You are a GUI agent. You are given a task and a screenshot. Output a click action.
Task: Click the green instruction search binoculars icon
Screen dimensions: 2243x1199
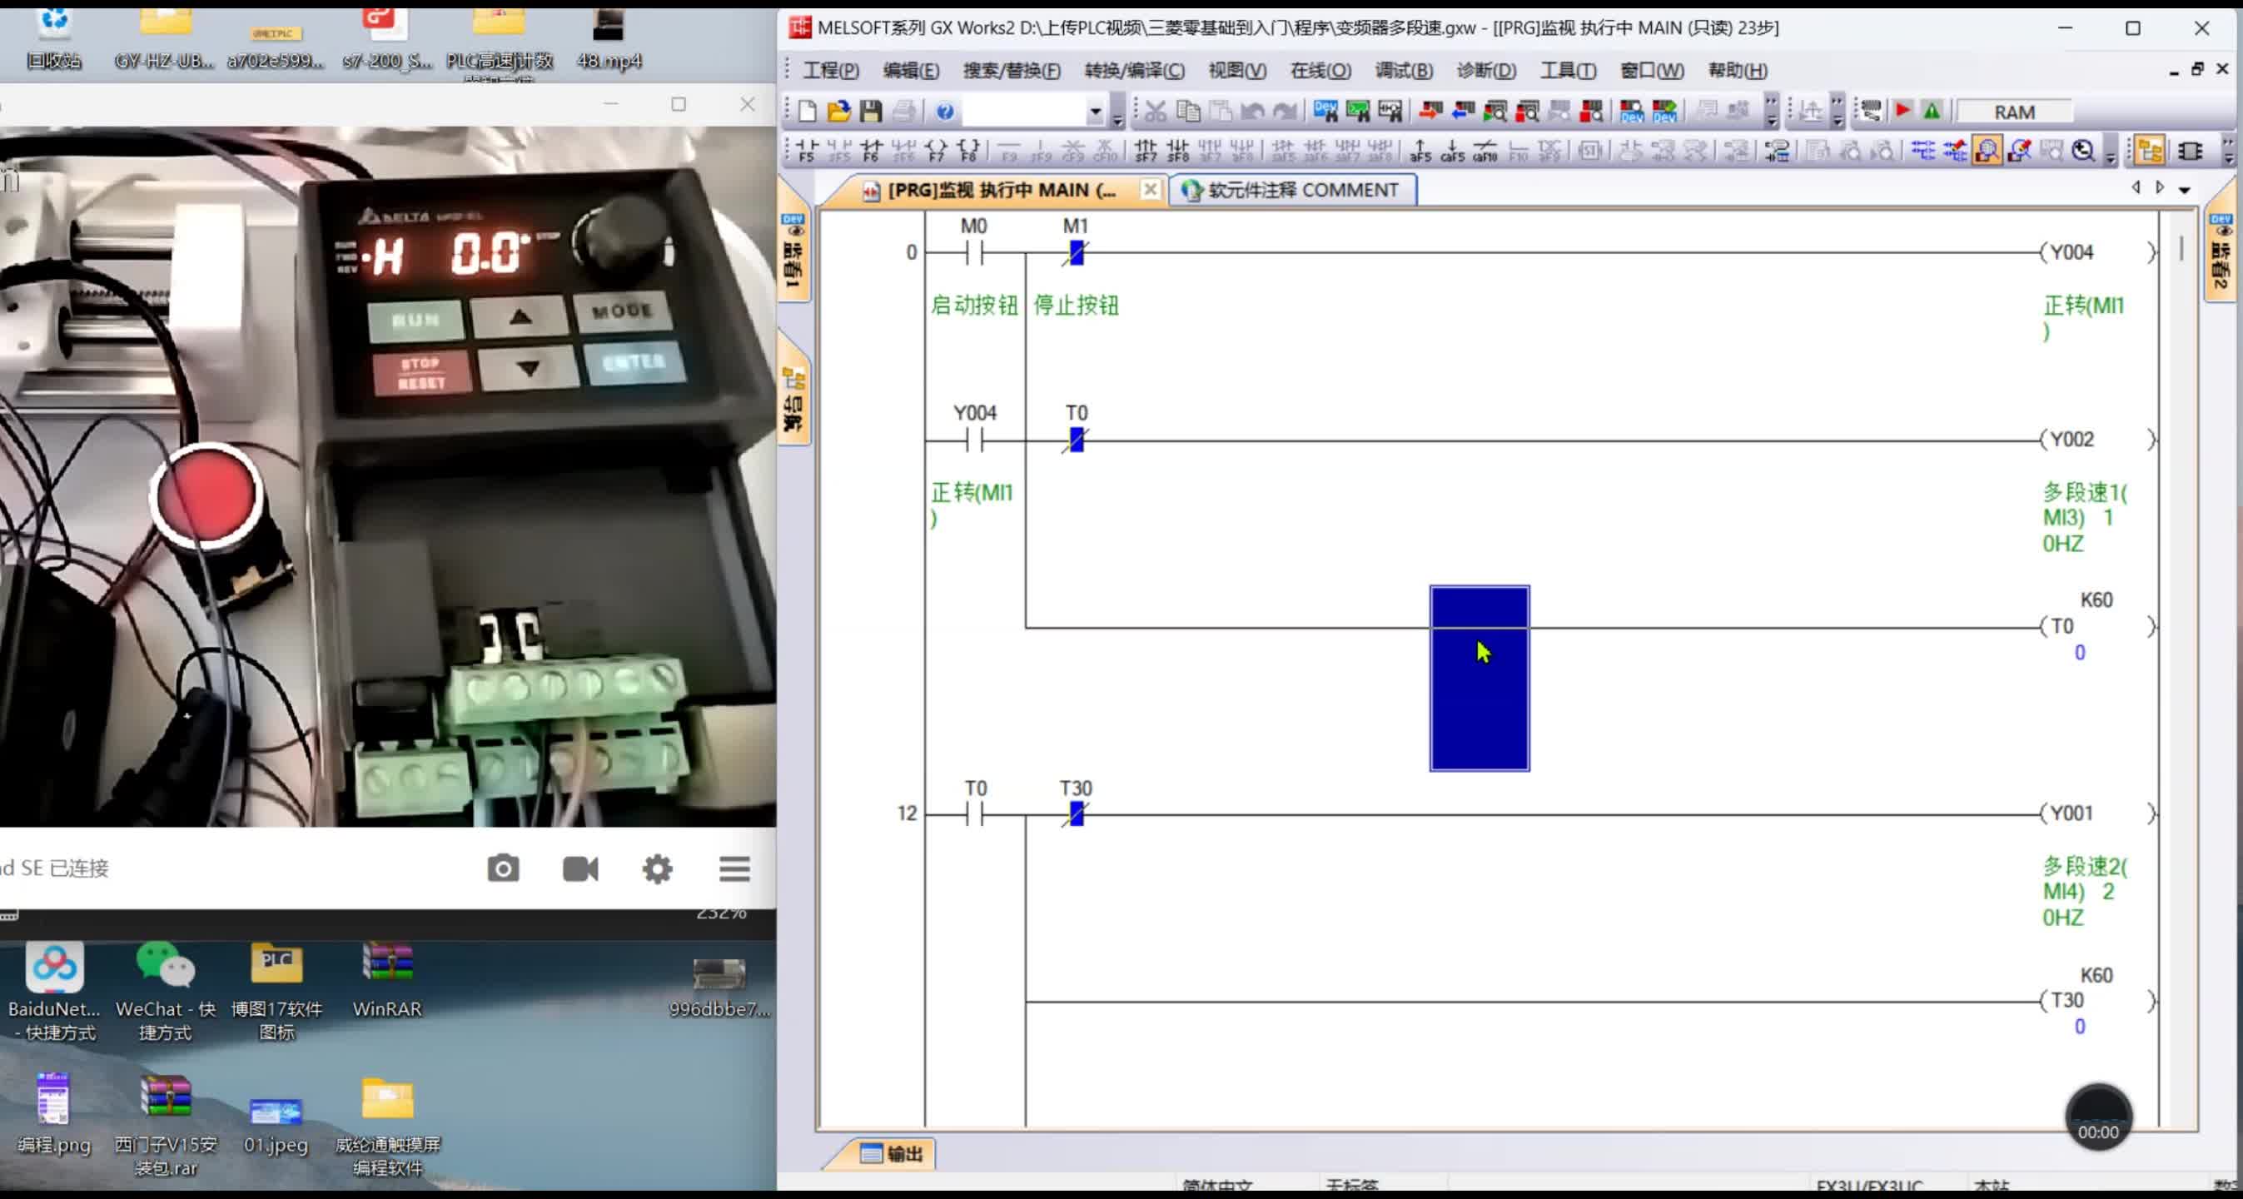point(1358,111)
